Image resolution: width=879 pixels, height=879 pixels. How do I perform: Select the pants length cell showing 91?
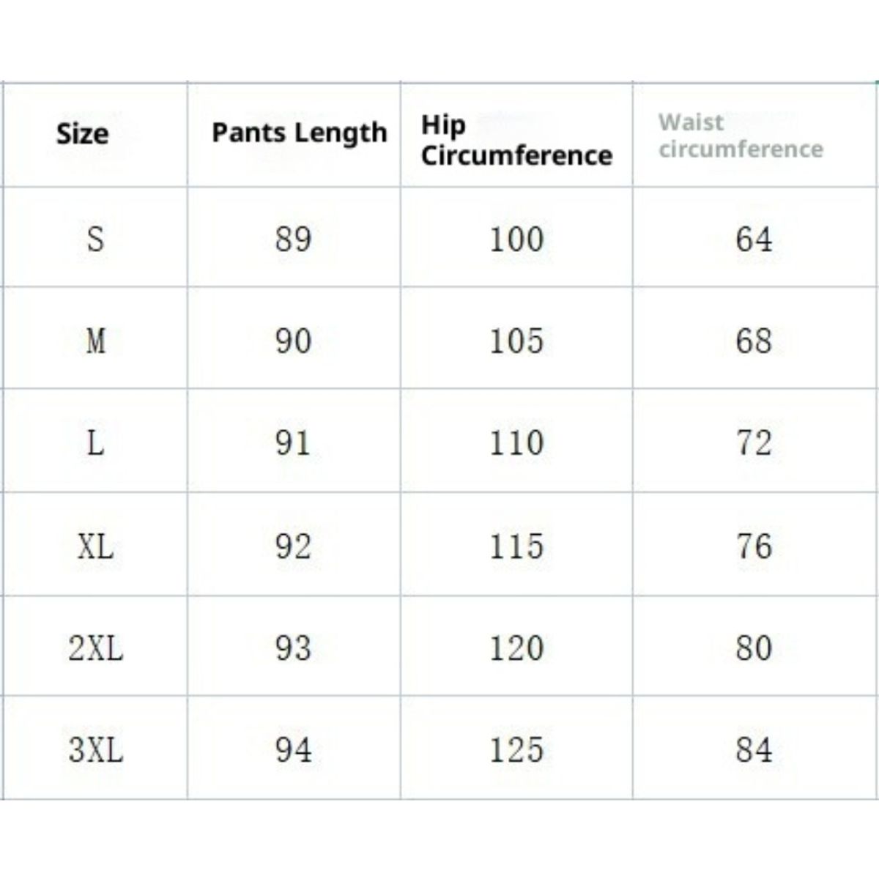(x=293, y=442)
